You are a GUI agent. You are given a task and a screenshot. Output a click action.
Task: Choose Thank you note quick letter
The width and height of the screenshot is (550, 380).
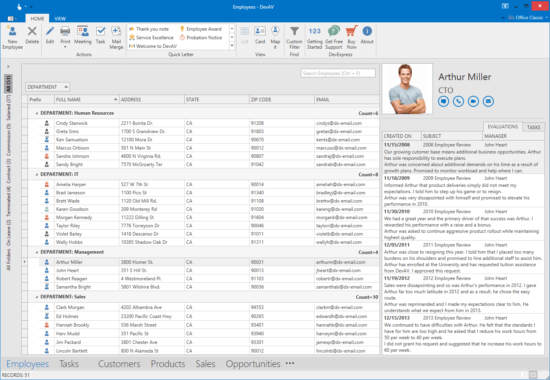[149, 29]
